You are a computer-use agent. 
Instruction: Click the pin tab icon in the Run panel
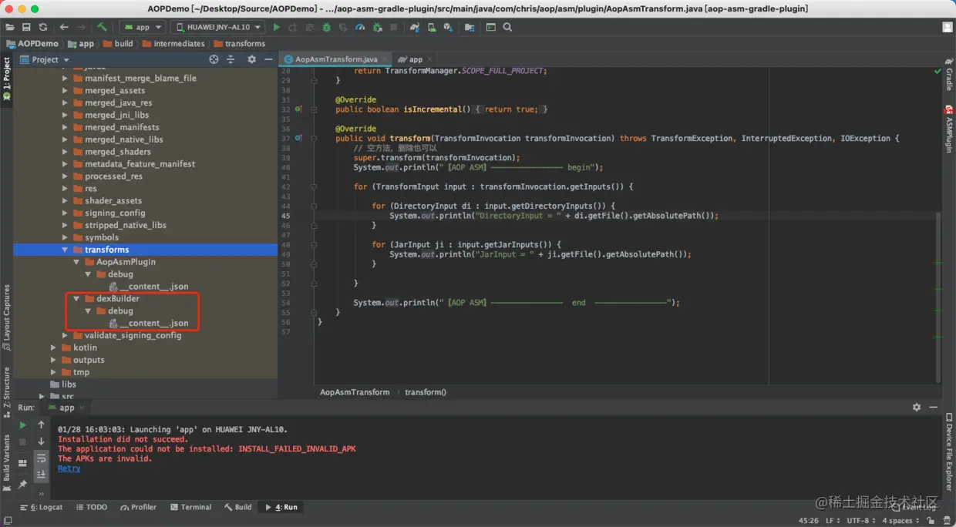(22, 485)
